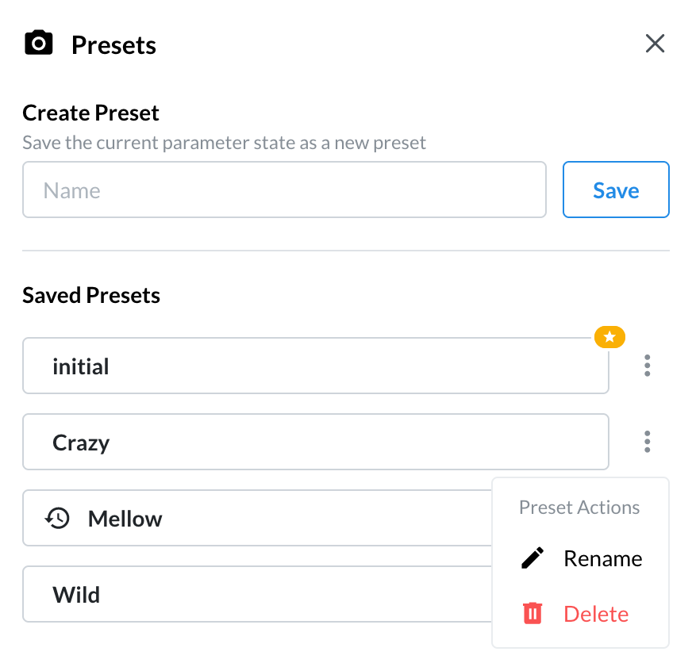Click the red trash icon next to Delete

[532, 614]
